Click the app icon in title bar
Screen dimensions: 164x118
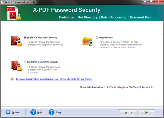[2, 2]
